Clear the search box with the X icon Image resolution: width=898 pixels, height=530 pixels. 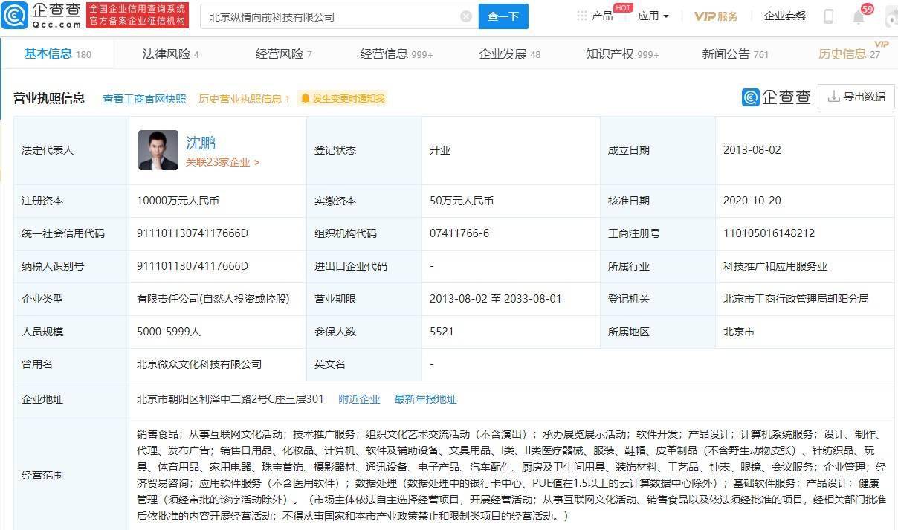click(x=466, y=16)
